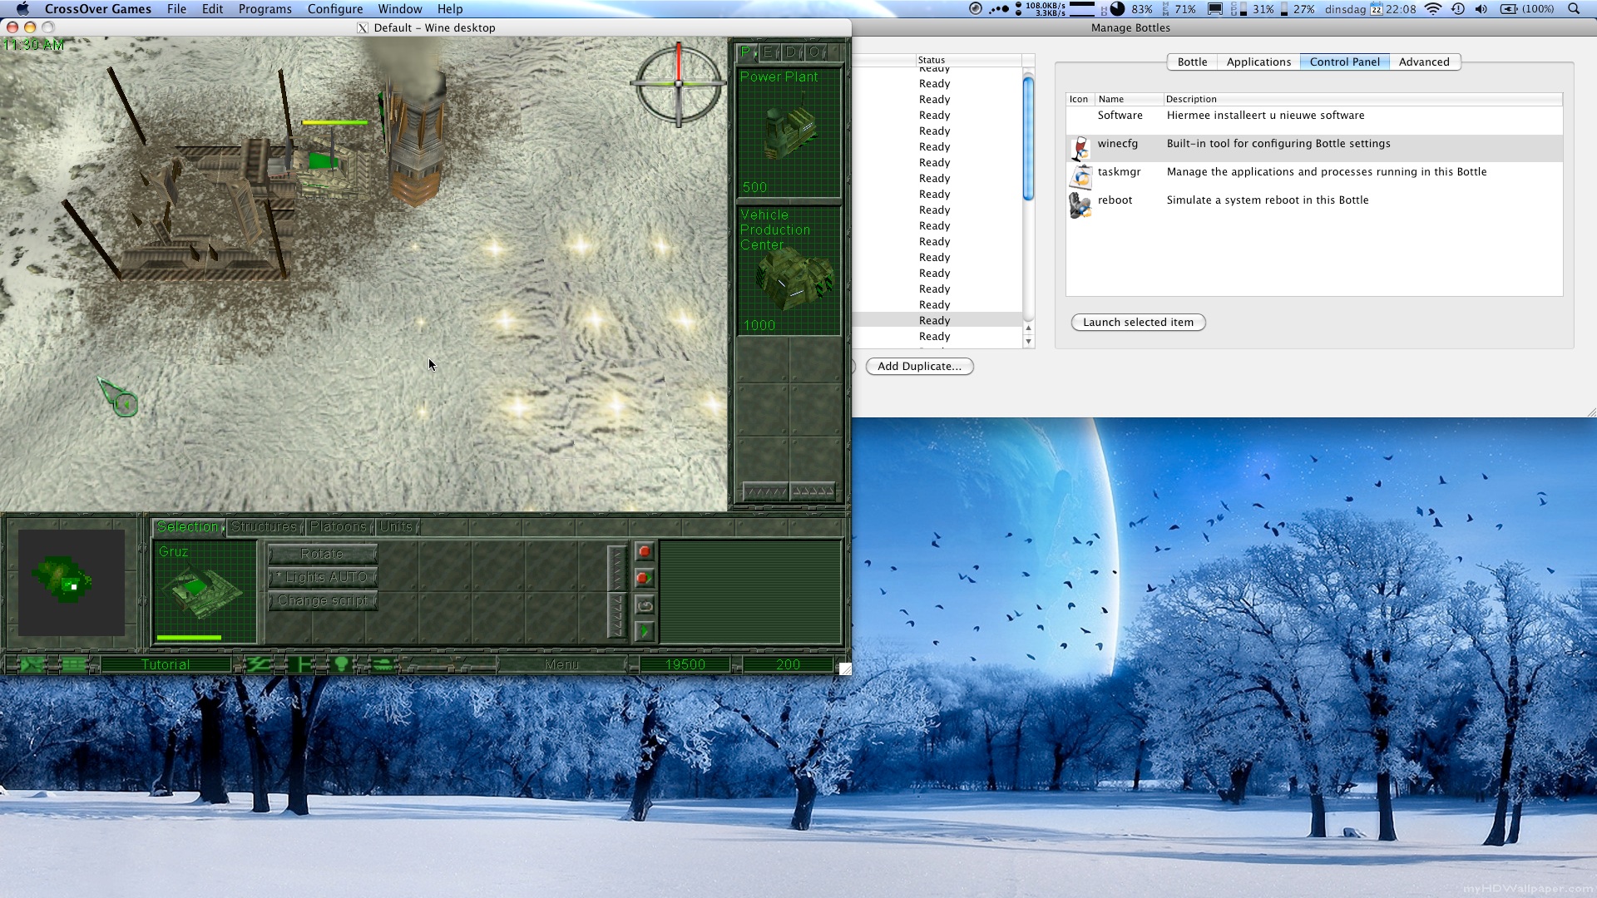Viewport: 1597px width, 898px height.
Task: Click the red record dot icon
Action: point(645,551)
